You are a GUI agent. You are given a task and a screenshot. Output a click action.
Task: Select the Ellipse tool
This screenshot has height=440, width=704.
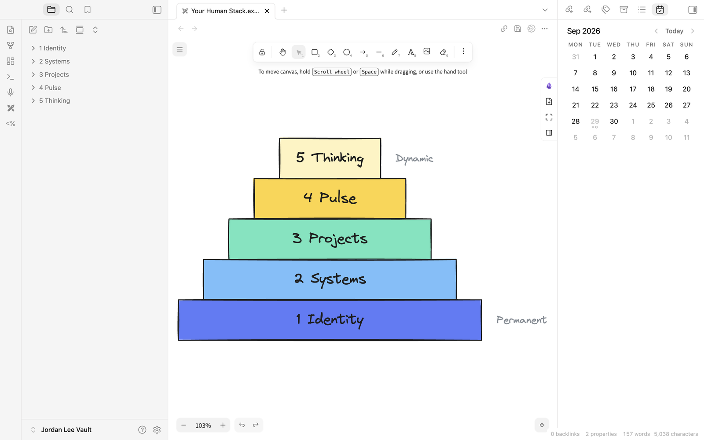(x=347, y=52)
